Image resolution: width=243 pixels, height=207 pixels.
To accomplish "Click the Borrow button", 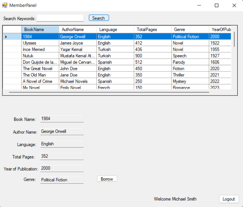I will pyautogui.click(x=107, y=178).
